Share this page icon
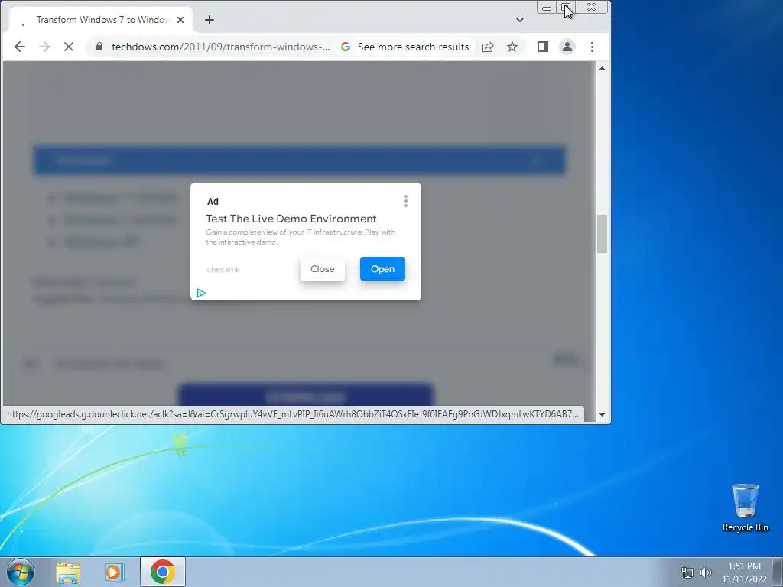Viewport: 783px width, 587px height. click(x=488, y=47)
